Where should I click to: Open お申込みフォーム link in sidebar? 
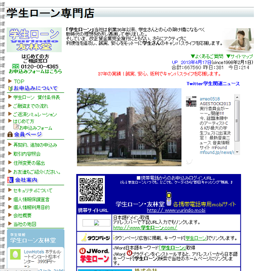pos(35,128)
